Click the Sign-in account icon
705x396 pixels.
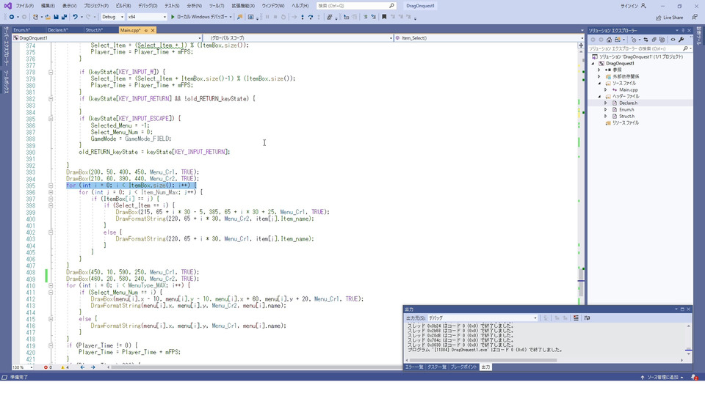643,6
